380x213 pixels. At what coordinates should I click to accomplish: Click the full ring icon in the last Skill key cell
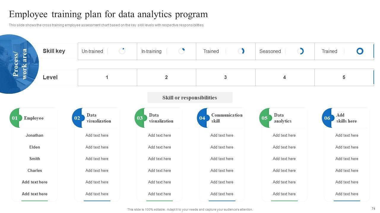[x=360, y=51]
